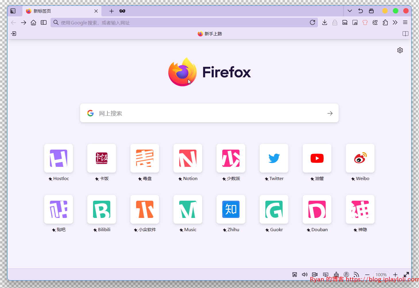Open the 小众软件 shortcut tile

pyautogui.click(x=145, y=209)
